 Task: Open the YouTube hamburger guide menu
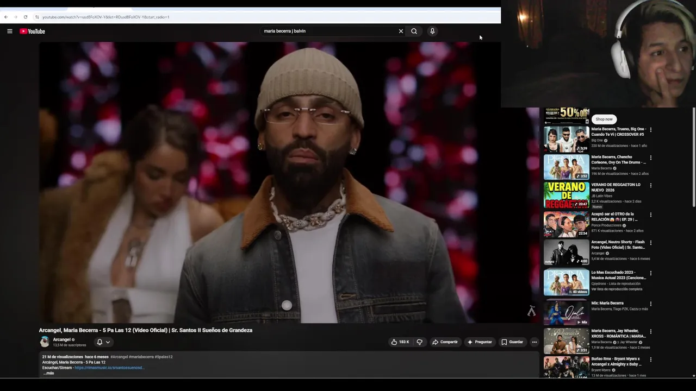point(10,31)
